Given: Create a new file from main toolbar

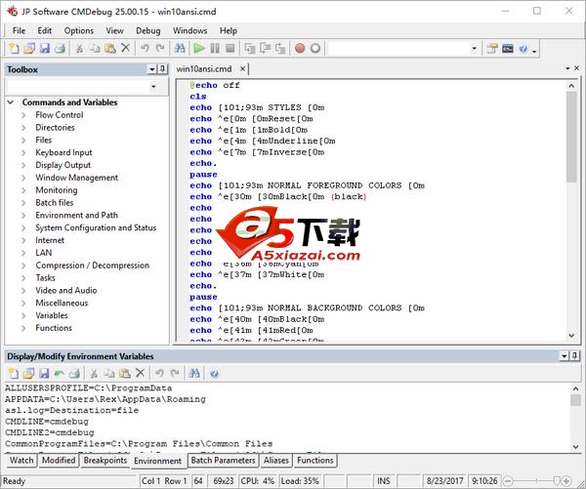Looking at the screenshot, I should pyautogui.click(x=14, y=48).
